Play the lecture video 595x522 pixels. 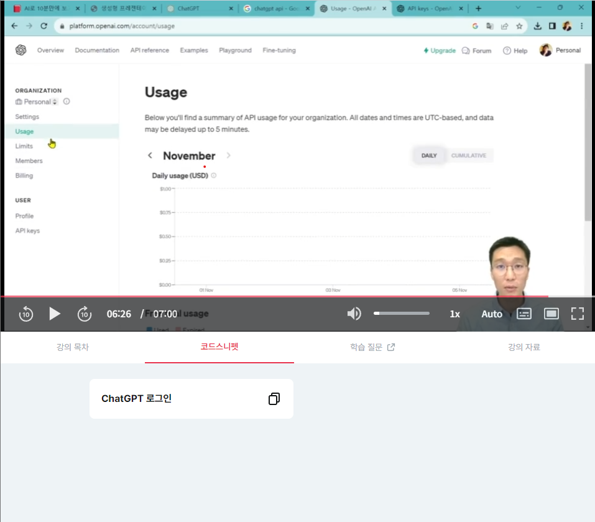click(x=55, y=314)
